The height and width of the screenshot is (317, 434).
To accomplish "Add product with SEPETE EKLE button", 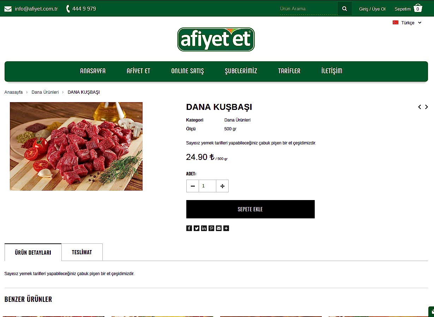I will pyautogui.click(x=251, y=209).
